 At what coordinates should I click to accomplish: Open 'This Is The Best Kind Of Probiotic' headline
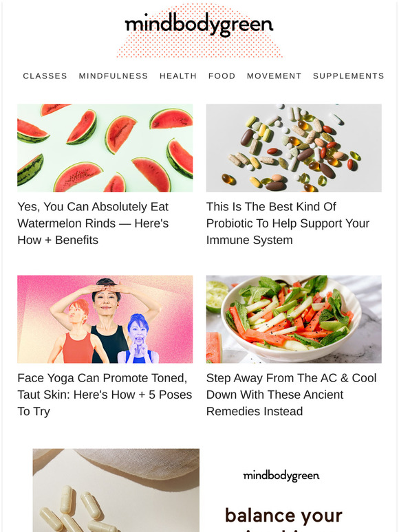point(288,223)
